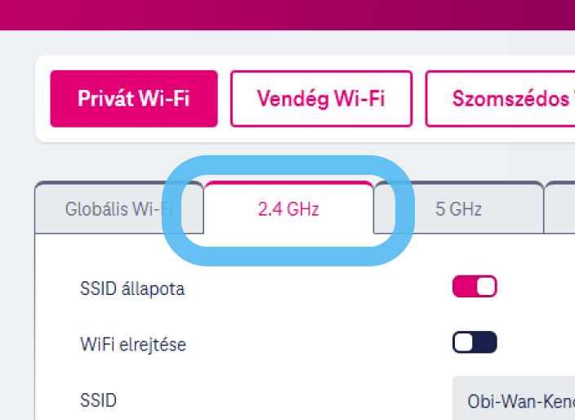
Task: Click the white knob of SSID állapota switch
Action: point(485,287)
